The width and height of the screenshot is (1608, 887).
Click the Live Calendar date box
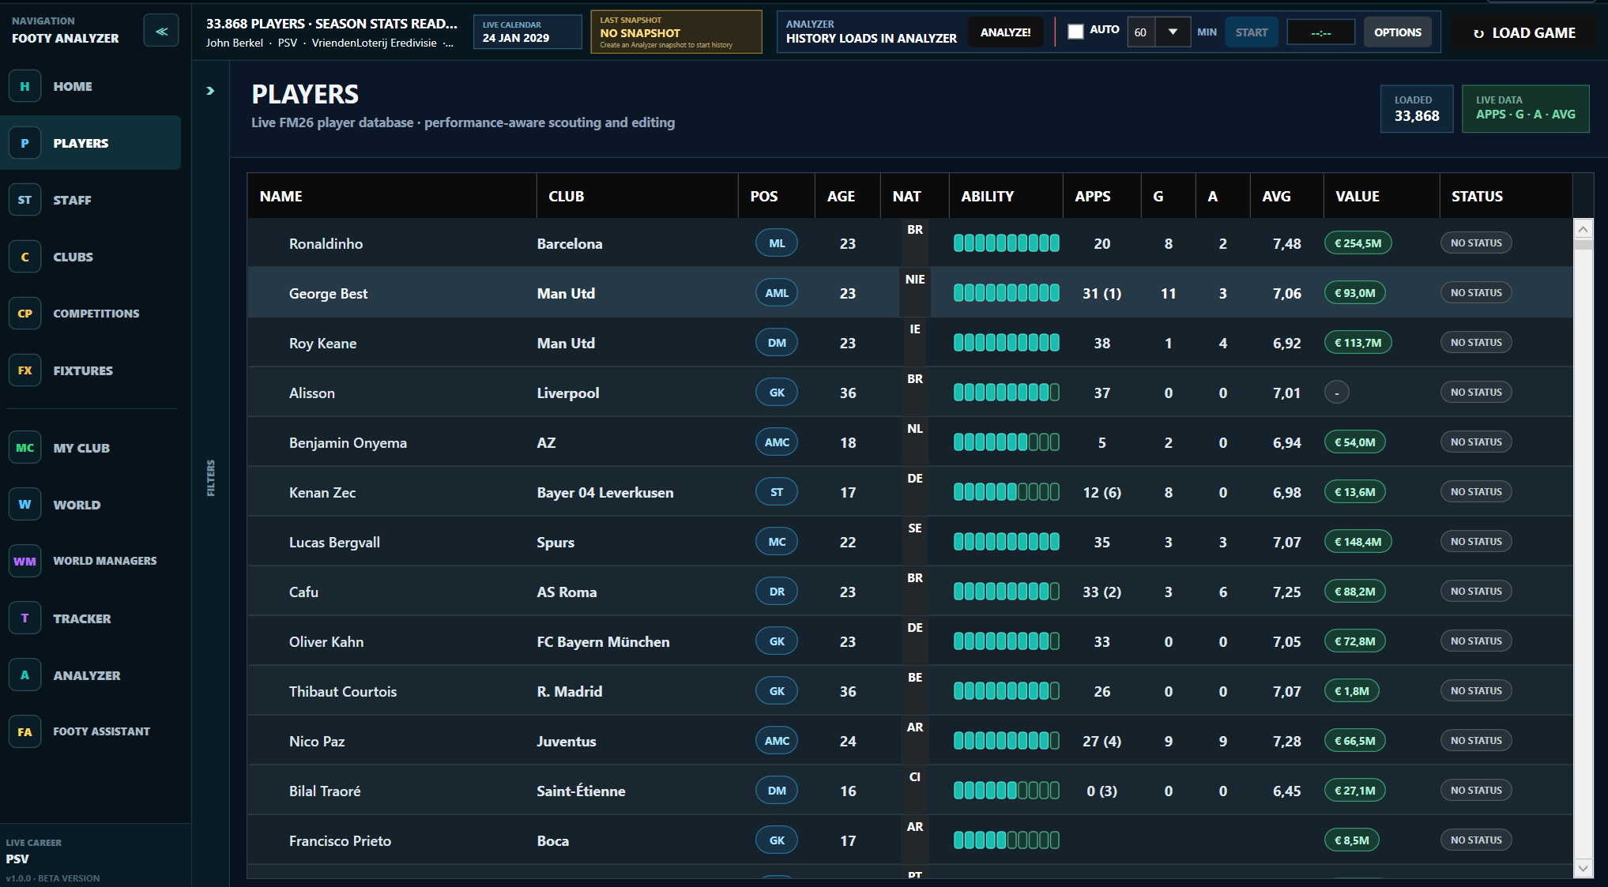(x=527, y=32)
